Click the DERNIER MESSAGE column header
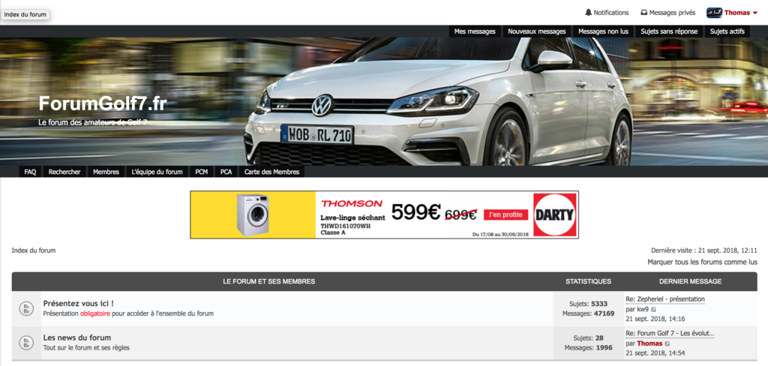The height and width of the screenshot is (366, 768). (690, 281)
